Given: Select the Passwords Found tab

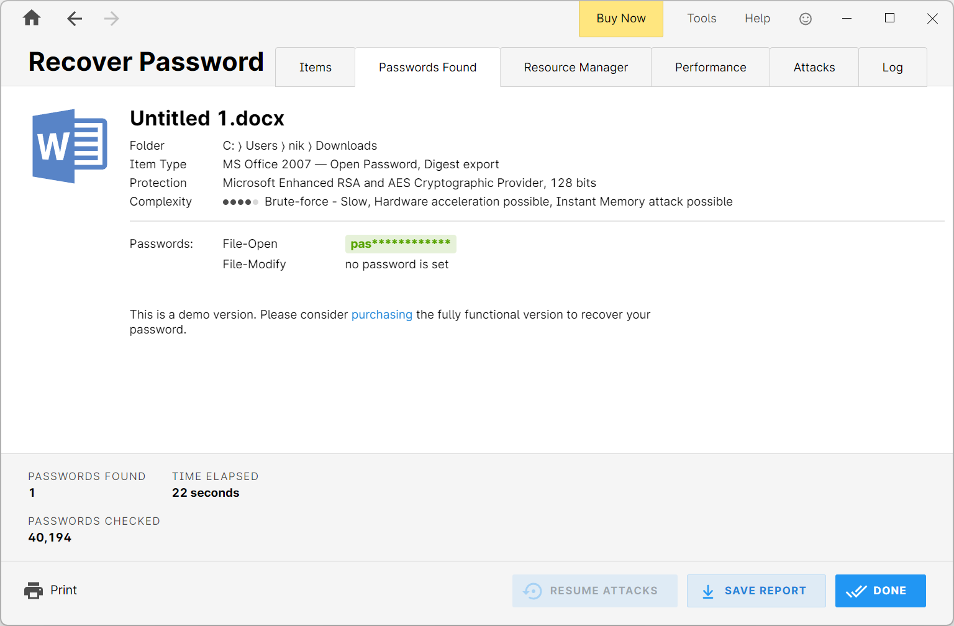Looking at the screenshot, I should pyautogui.click(x=428, y=67).
